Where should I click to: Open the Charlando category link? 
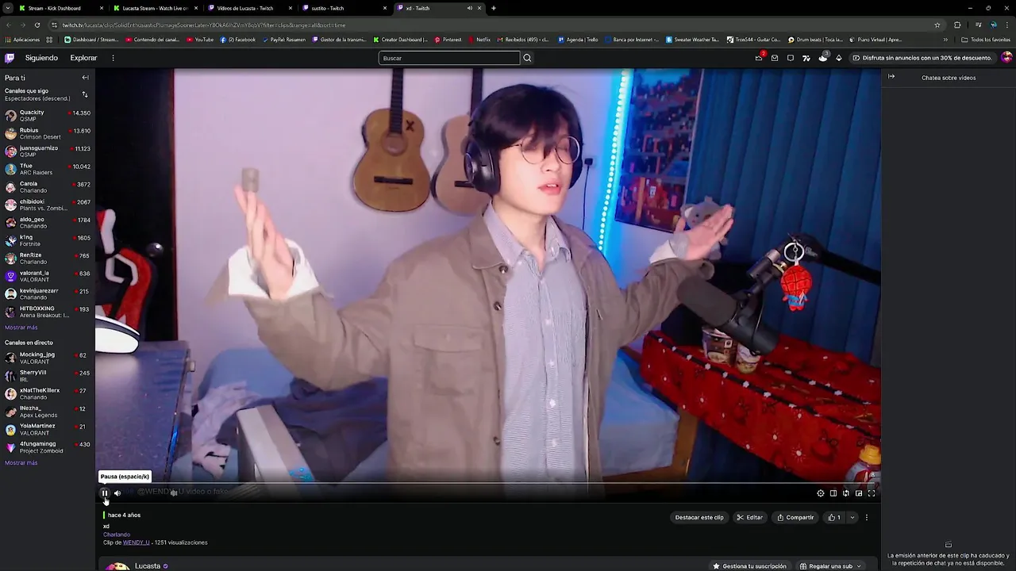pyautogui.click(x=117, y=535)
